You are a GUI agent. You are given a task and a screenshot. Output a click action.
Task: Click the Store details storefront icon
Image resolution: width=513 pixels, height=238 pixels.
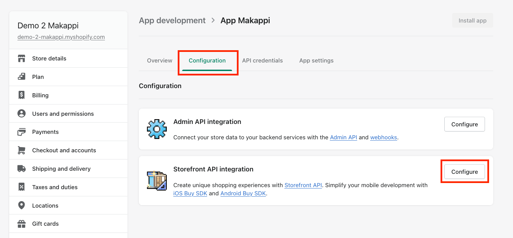(x=22, y=58)
